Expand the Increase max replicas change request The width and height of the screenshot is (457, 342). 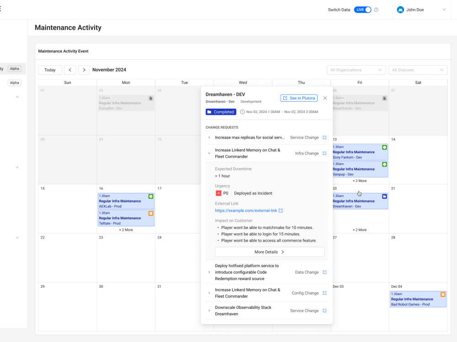pos(209,138)
